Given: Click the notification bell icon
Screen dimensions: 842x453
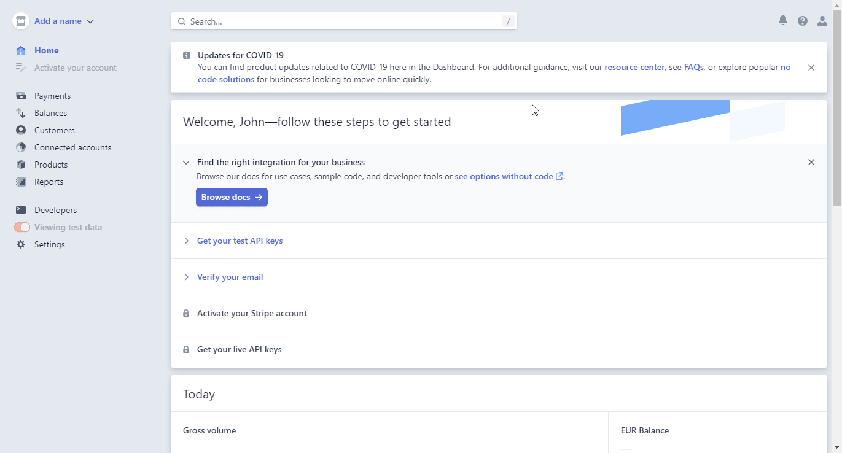Looking at the screenshot, I should point(782,20).
